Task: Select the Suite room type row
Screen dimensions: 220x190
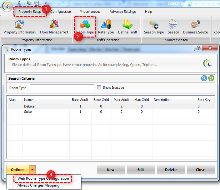Action: (x=111, y=112)
